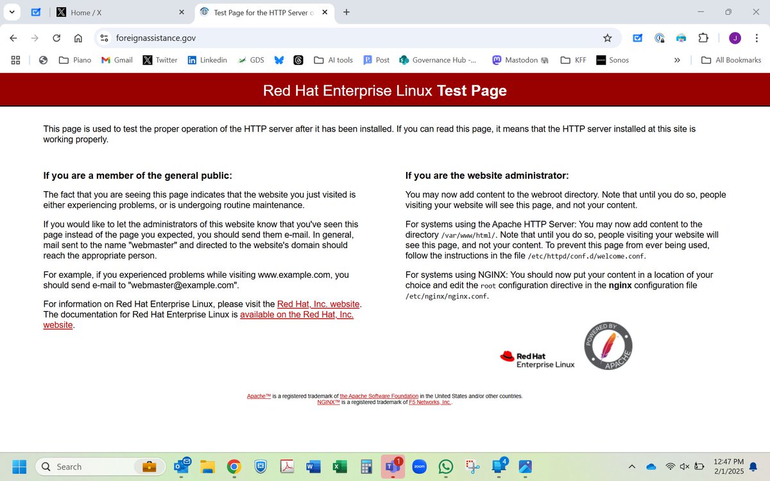Open Snipping Tool from the taskbar
Viewport: 770px width, 481px height.
(x=473, y=466)
